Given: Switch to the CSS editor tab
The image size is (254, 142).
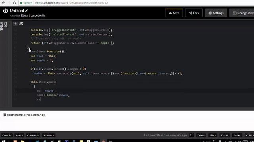Looking at the screenshot, I should coord(6,24).
